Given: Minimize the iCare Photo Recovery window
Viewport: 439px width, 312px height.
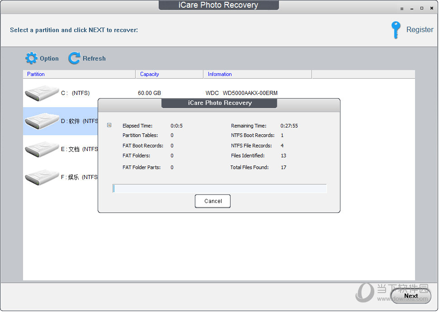Looking at the screenshot, I should (x=412, y=9).
